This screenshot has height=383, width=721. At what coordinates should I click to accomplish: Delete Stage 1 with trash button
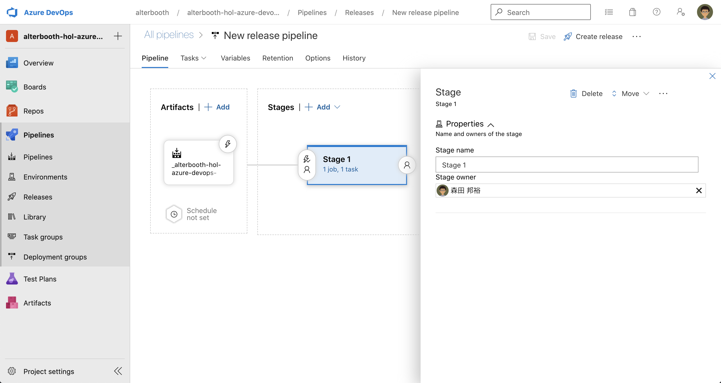click(x=586, y=94)
